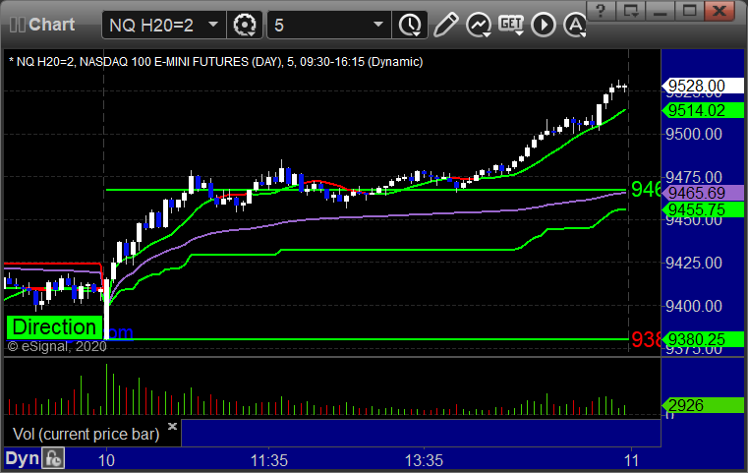Image resolution: width=748 pixels, height=473 pixels.
Task: Close the Vol study pane with X
Action: click(172, 426)
